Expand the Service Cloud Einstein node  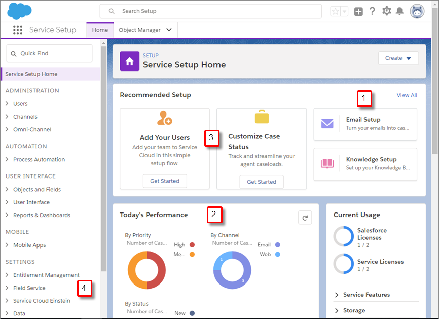[x=7, y=301]
